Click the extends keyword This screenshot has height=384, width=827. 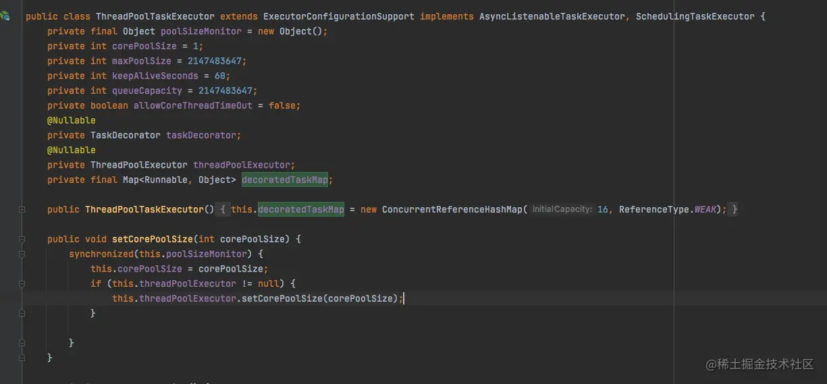click(239, 16)
